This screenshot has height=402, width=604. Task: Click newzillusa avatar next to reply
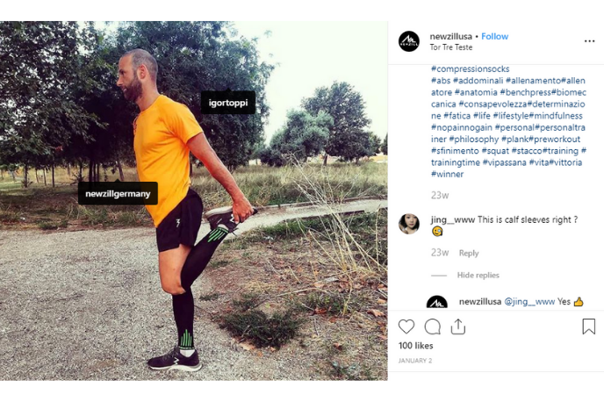[436, 303]
